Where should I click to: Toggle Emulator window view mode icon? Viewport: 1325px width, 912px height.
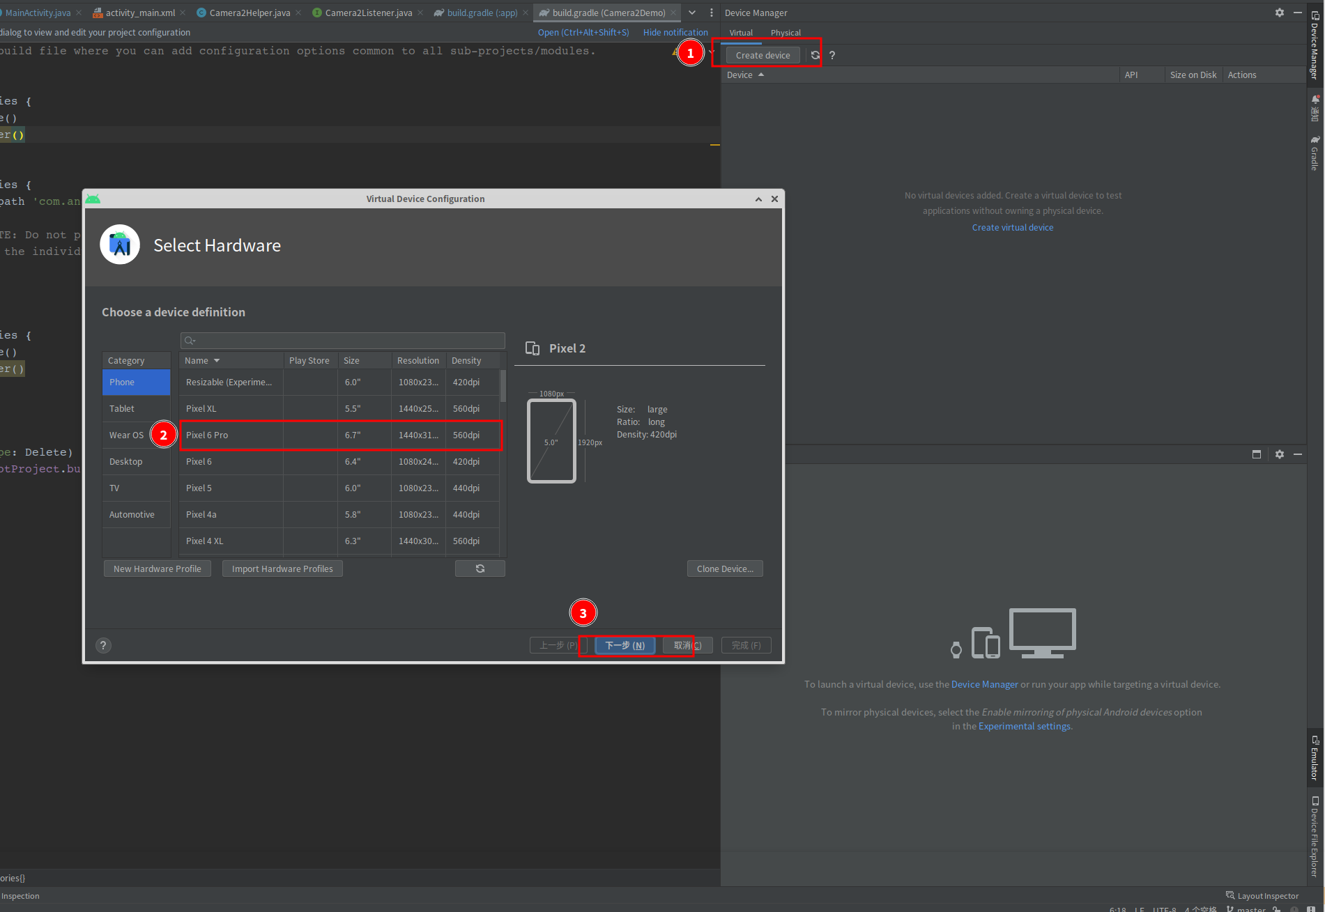point(1257,454)
